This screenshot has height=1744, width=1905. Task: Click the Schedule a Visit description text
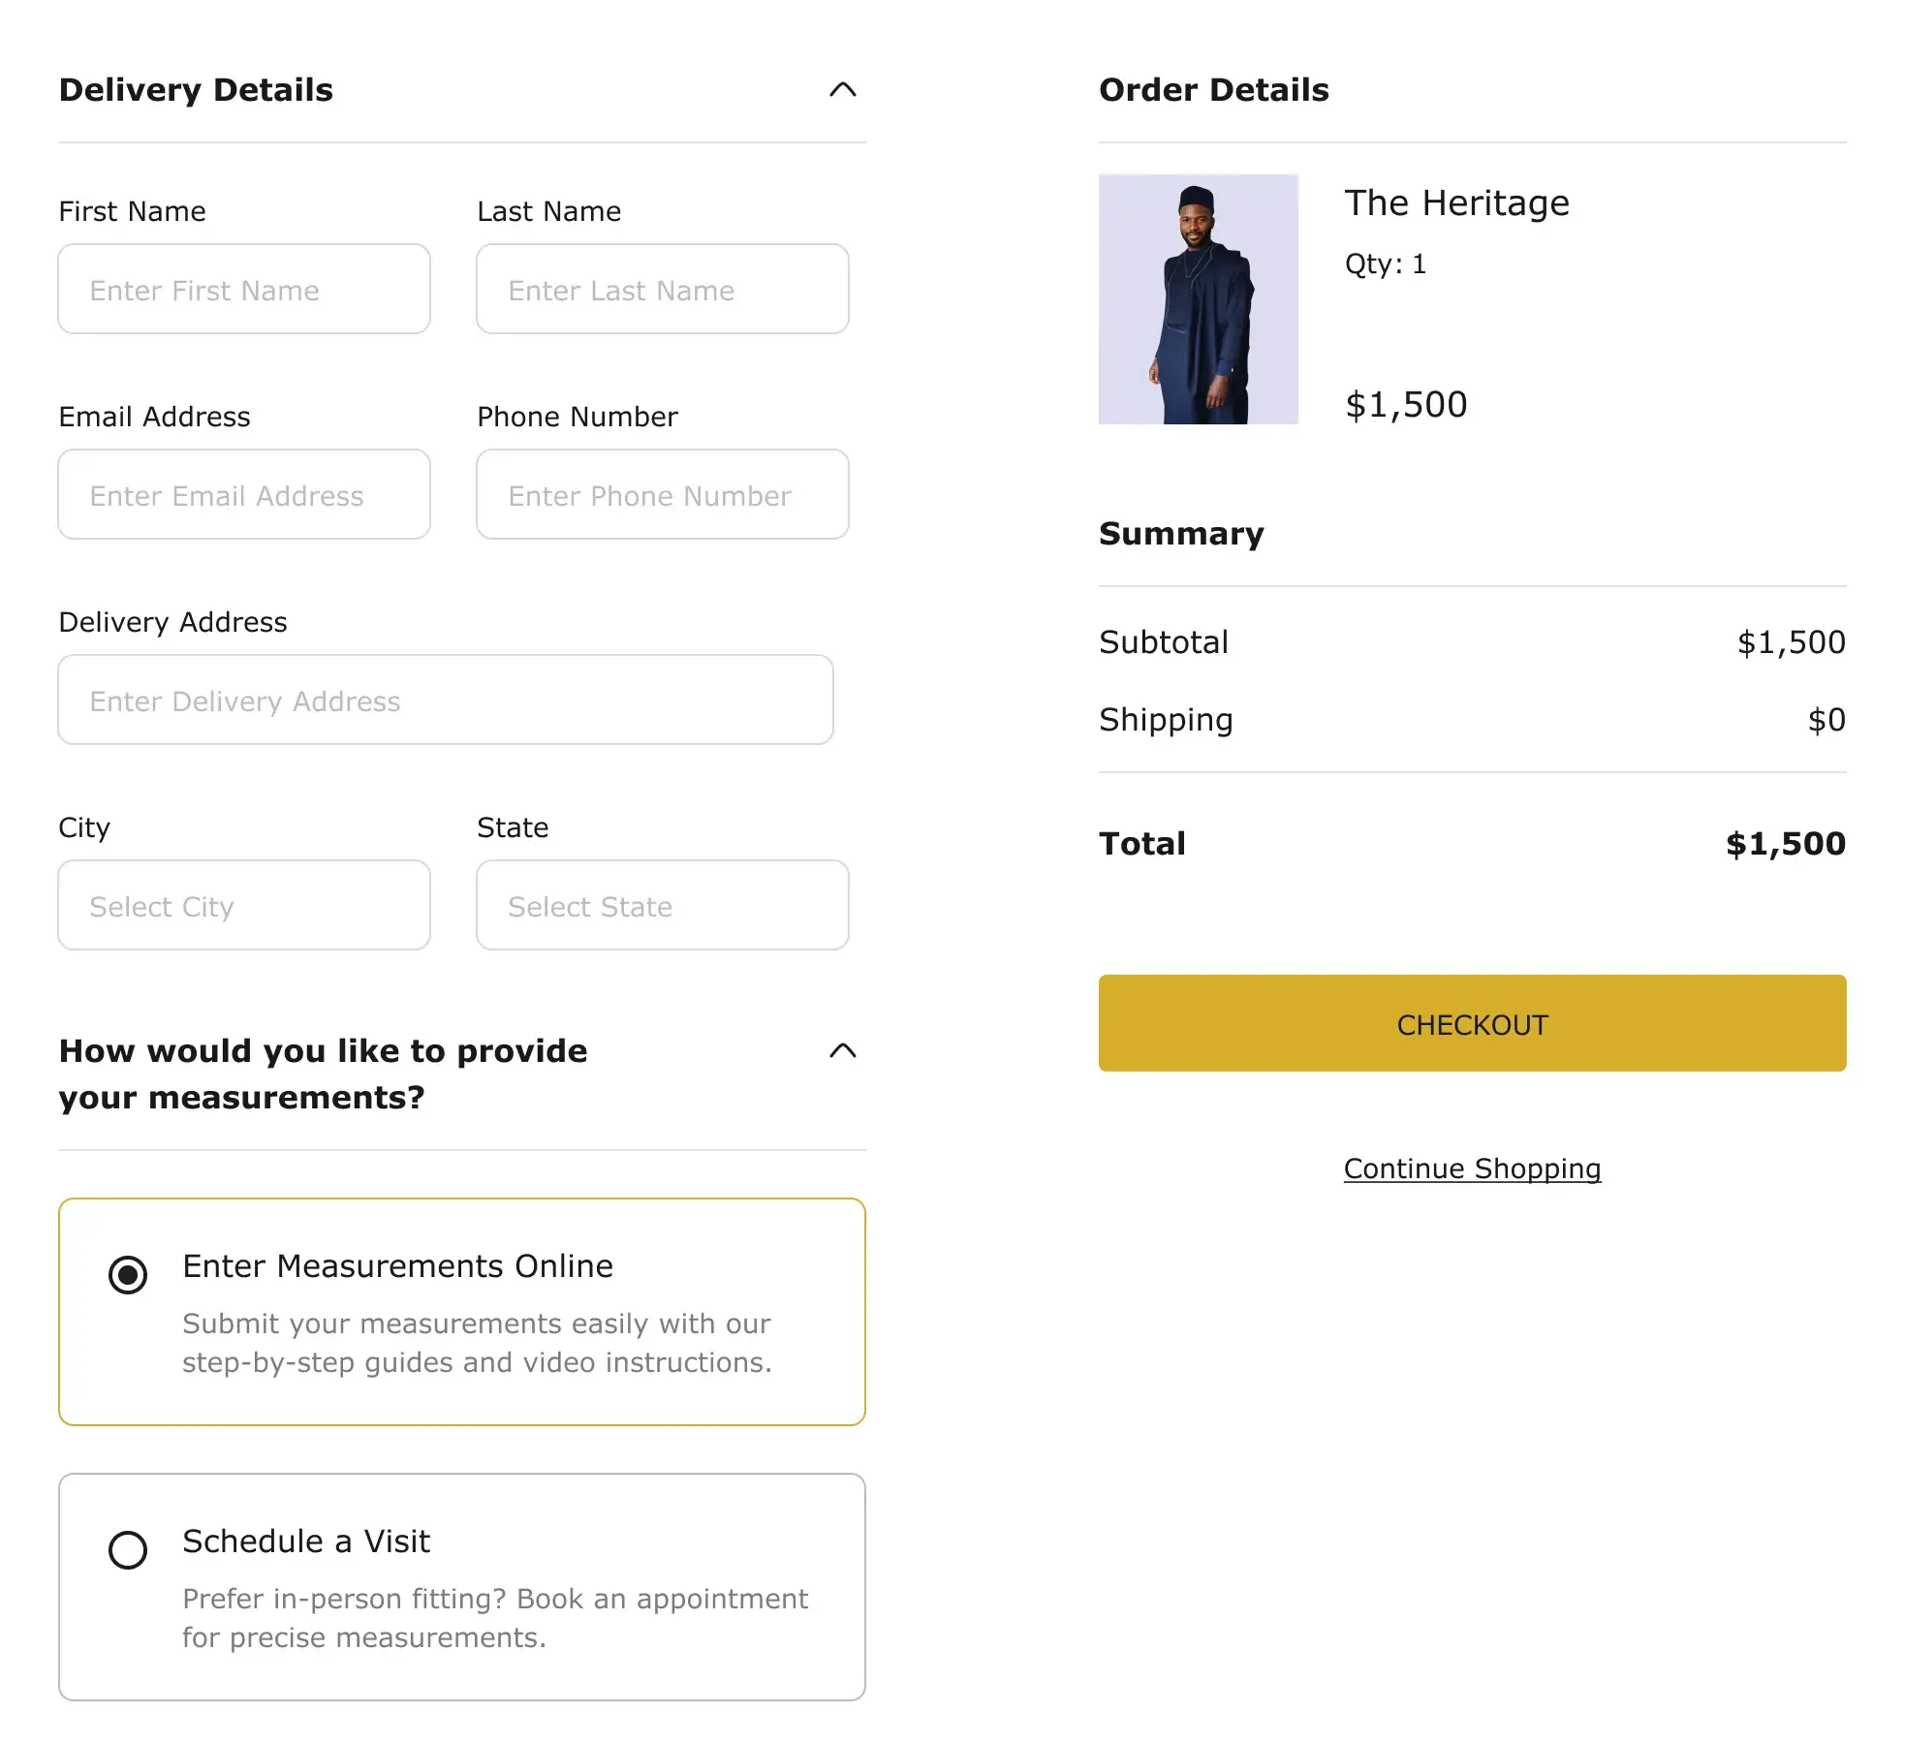coord(495,1618)
